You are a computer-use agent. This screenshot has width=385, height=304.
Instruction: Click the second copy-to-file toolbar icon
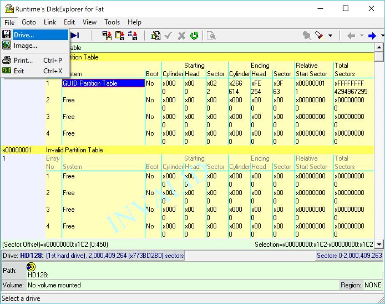click(120, 36)
